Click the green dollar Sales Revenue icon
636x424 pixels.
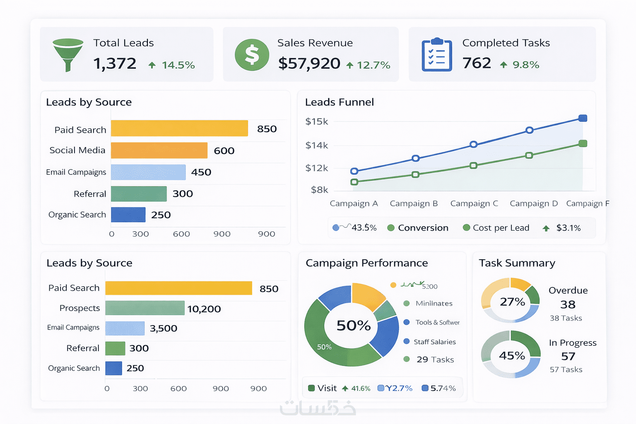coord(252,55)
